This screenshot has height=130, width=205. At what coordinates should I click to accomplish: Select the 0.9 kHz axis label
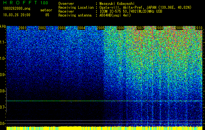[3, 75]
